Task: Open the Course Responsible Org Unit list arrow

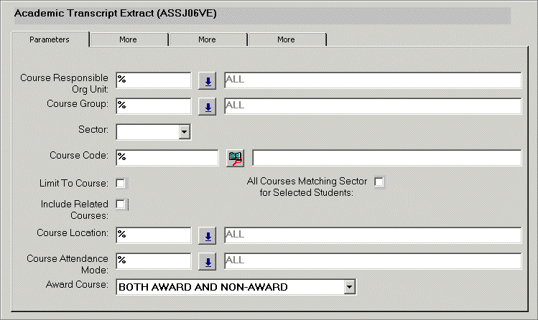Action: tap(208, 80)
